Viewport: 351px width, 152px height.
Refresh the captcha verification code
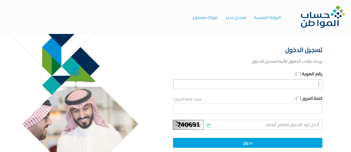click(x=208, y=125)
